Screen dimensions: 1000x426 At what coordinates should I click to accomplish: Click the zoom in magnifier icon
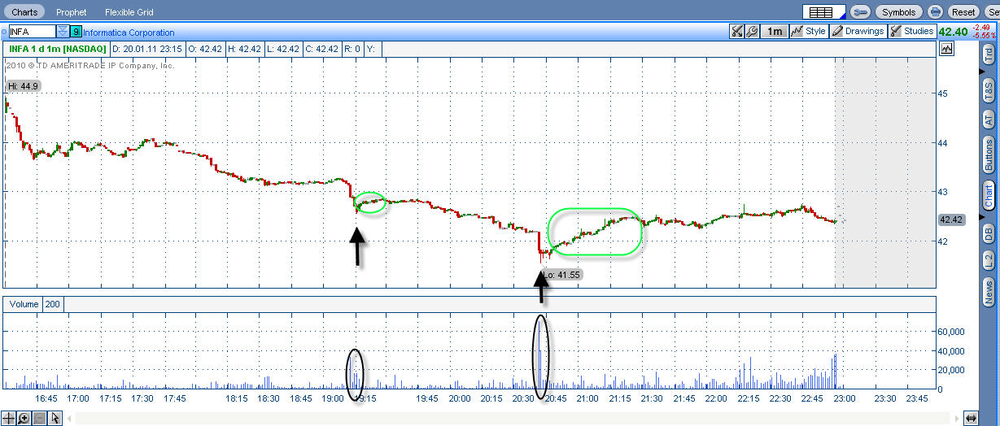tap(24, 418)
